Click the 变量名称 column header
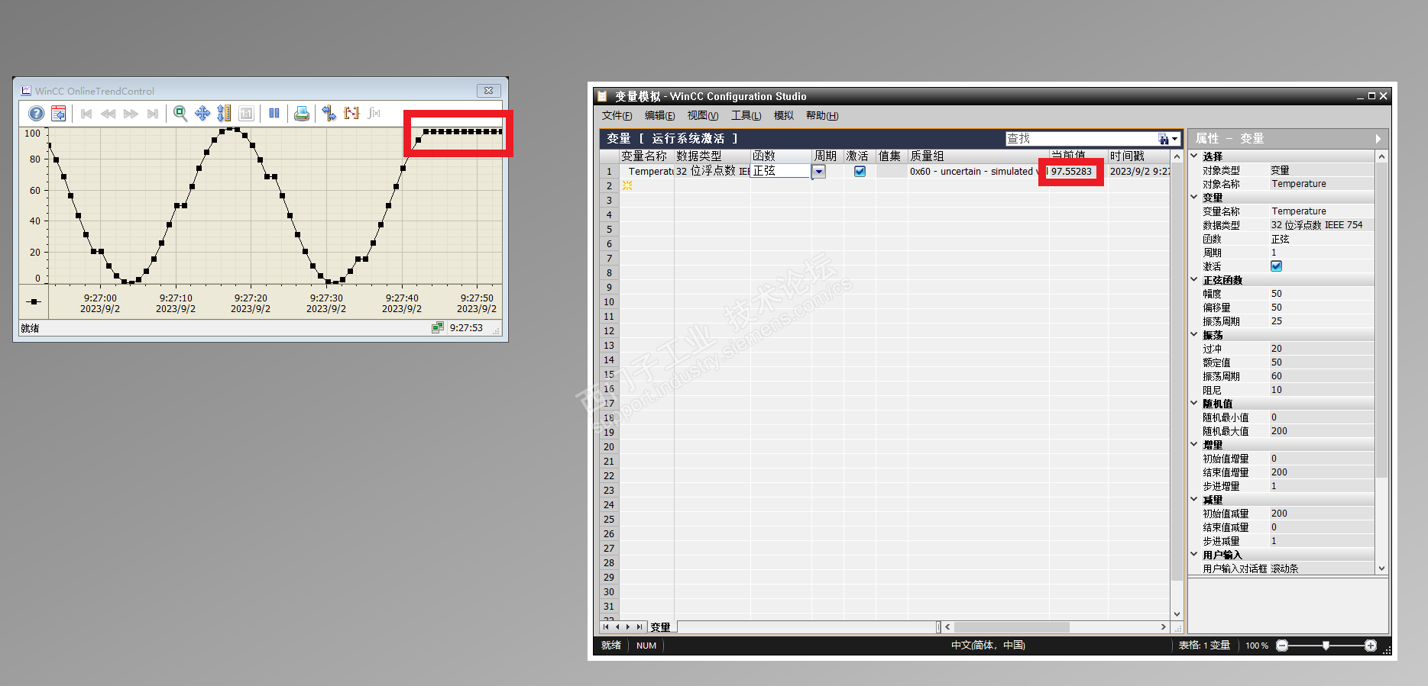 pos(646,156)
